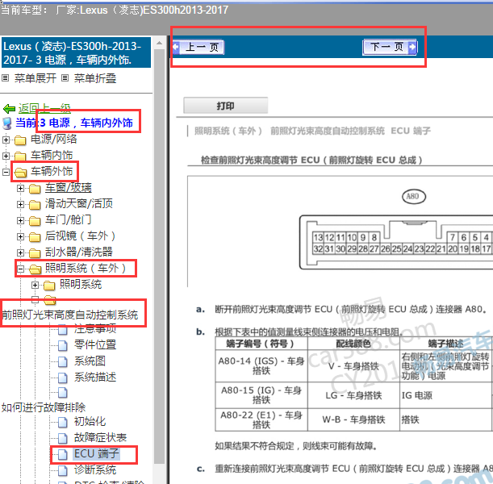Image resolution: width=493 pixels, height=484 pixels.
Task: Open the 初始化 page
Action: (x=90, y=421)
